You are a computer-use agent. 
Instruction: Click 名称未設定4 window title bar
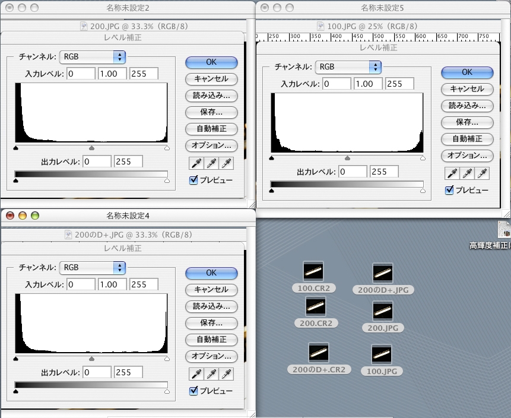click(x=128, y=216)
